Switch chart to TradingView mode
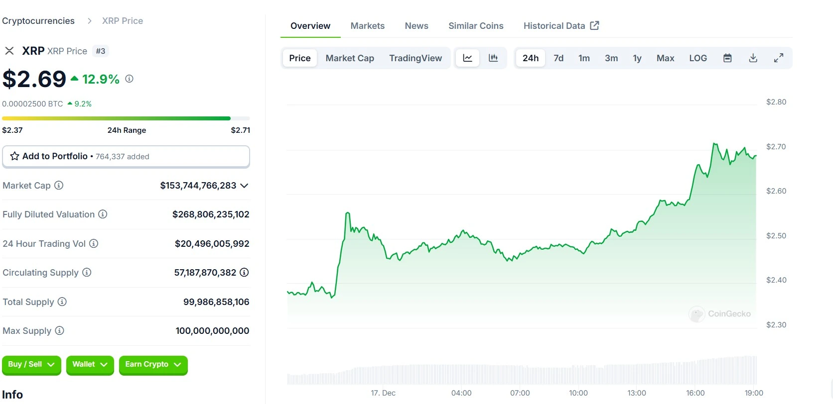Screen dimensions: 833x404 point(416,58)
